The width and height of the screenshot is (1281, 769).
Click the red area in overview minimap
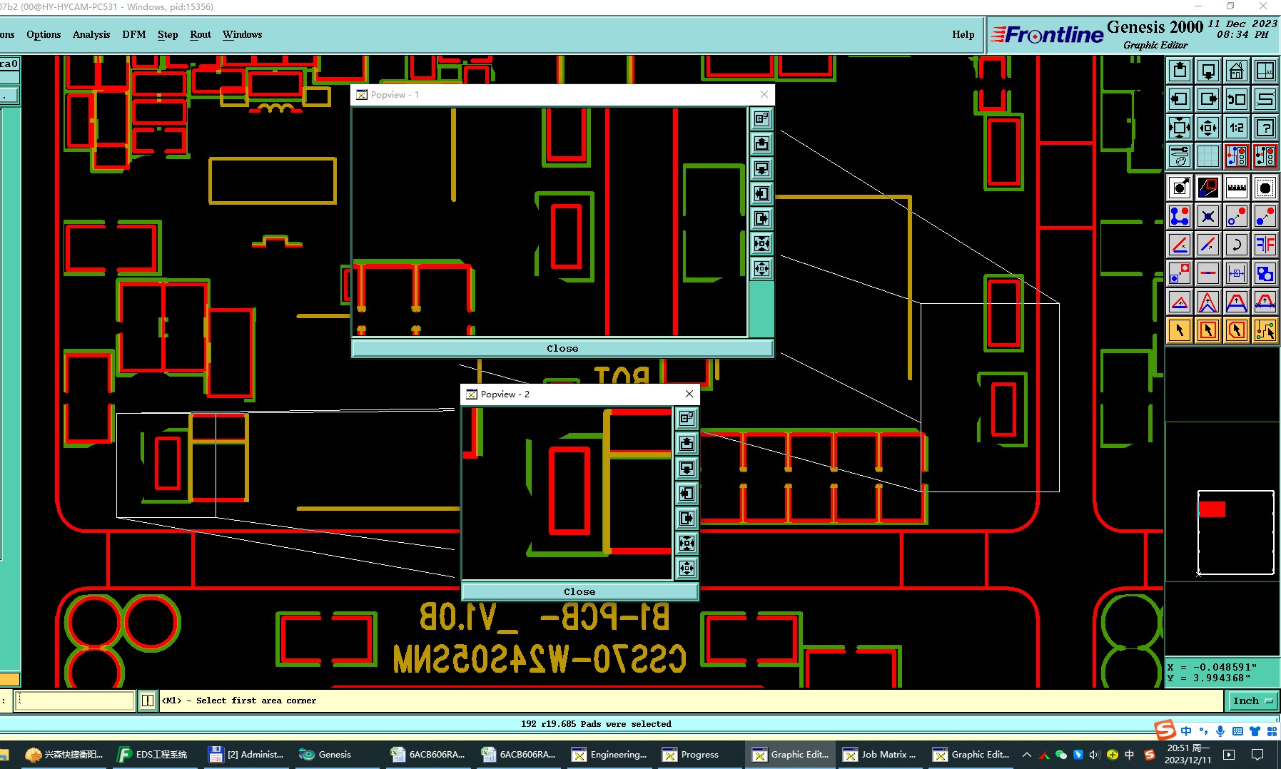coord(1212,509)
